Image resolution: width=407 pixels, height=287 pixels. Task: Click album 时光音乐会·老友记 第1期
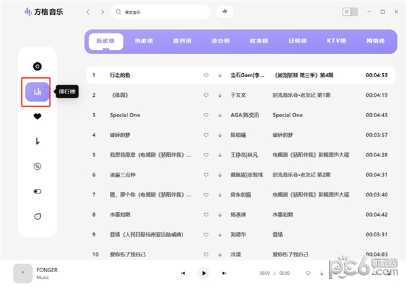301,95
